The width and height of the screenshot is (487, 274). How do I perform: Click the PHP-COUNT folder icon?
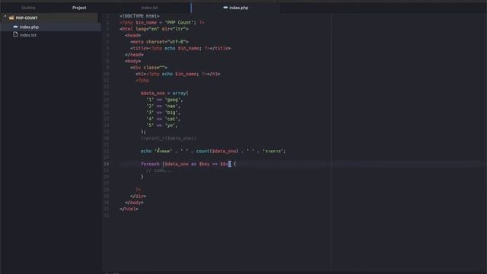11,18
